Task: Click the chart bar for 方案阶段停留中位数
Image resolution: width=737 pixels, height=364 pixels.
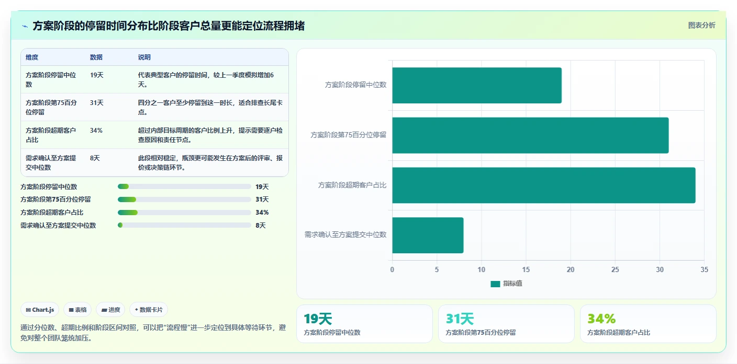Action: tap(477, 85)
